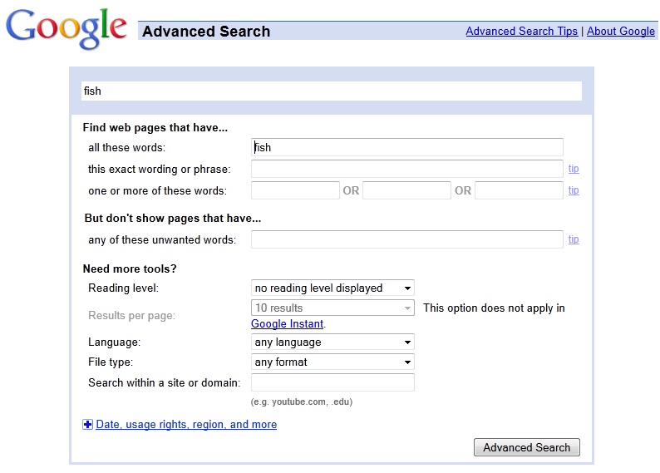
Task: Open the Reading level dropdown
Action: click(332, 288)
